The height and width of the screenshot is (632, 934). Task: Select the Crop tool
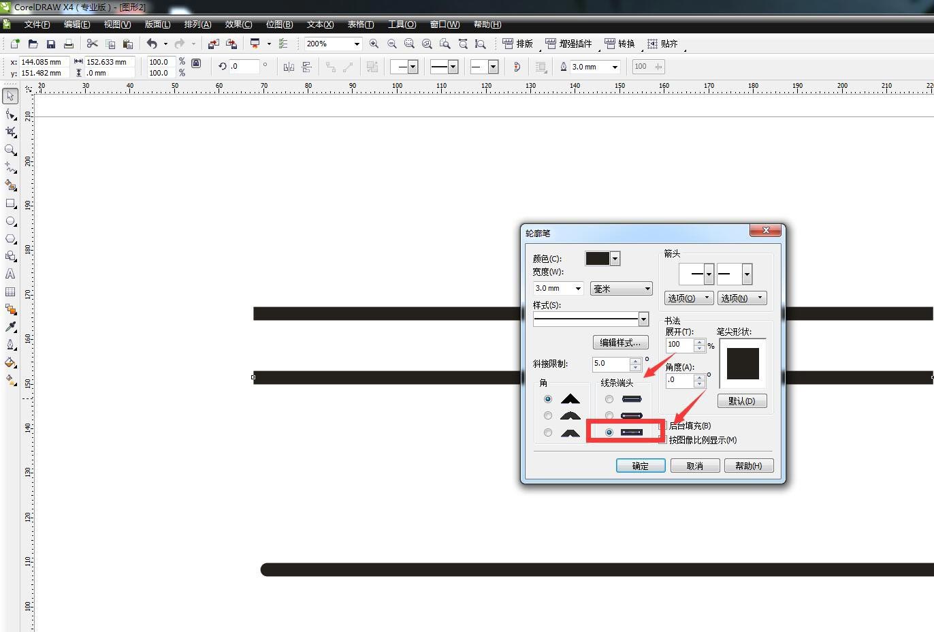[x=10, y=131]
